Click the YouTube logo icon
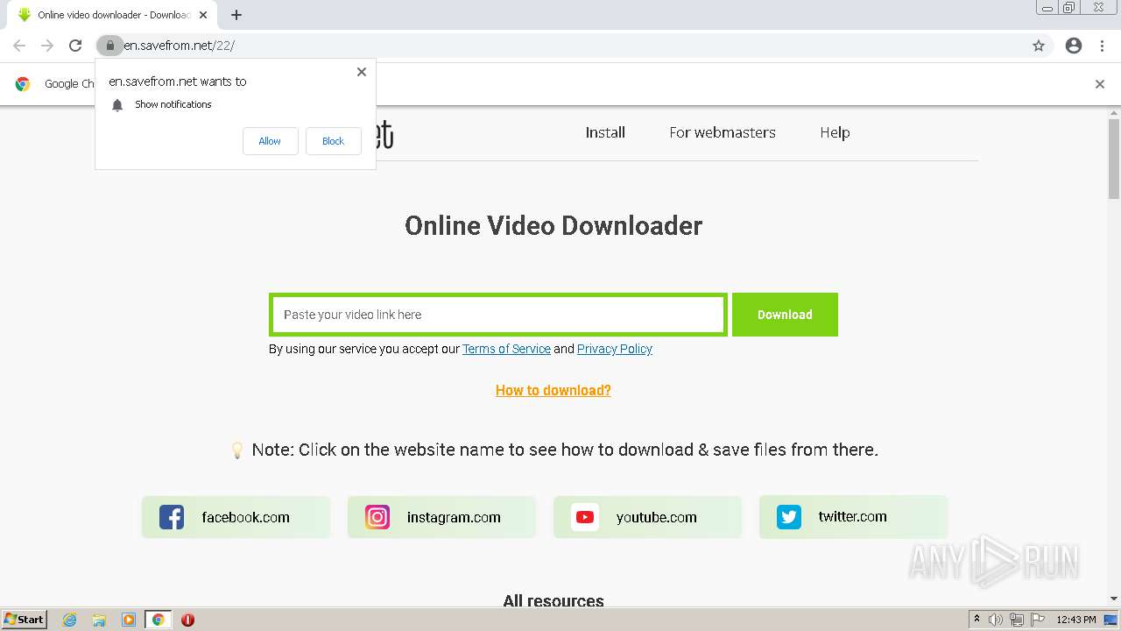Viewport: 1121px width, 631px height. coord(584,517)
